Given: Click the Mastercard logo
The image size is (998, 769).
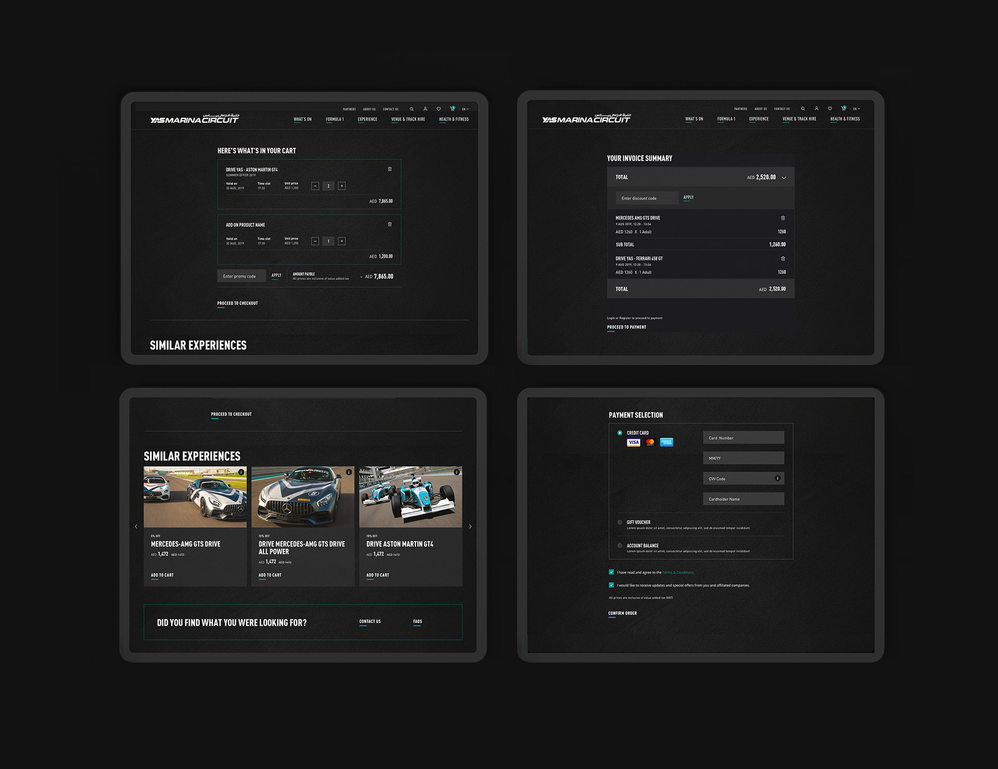Looking at the screenshot, I should point(650,442).
